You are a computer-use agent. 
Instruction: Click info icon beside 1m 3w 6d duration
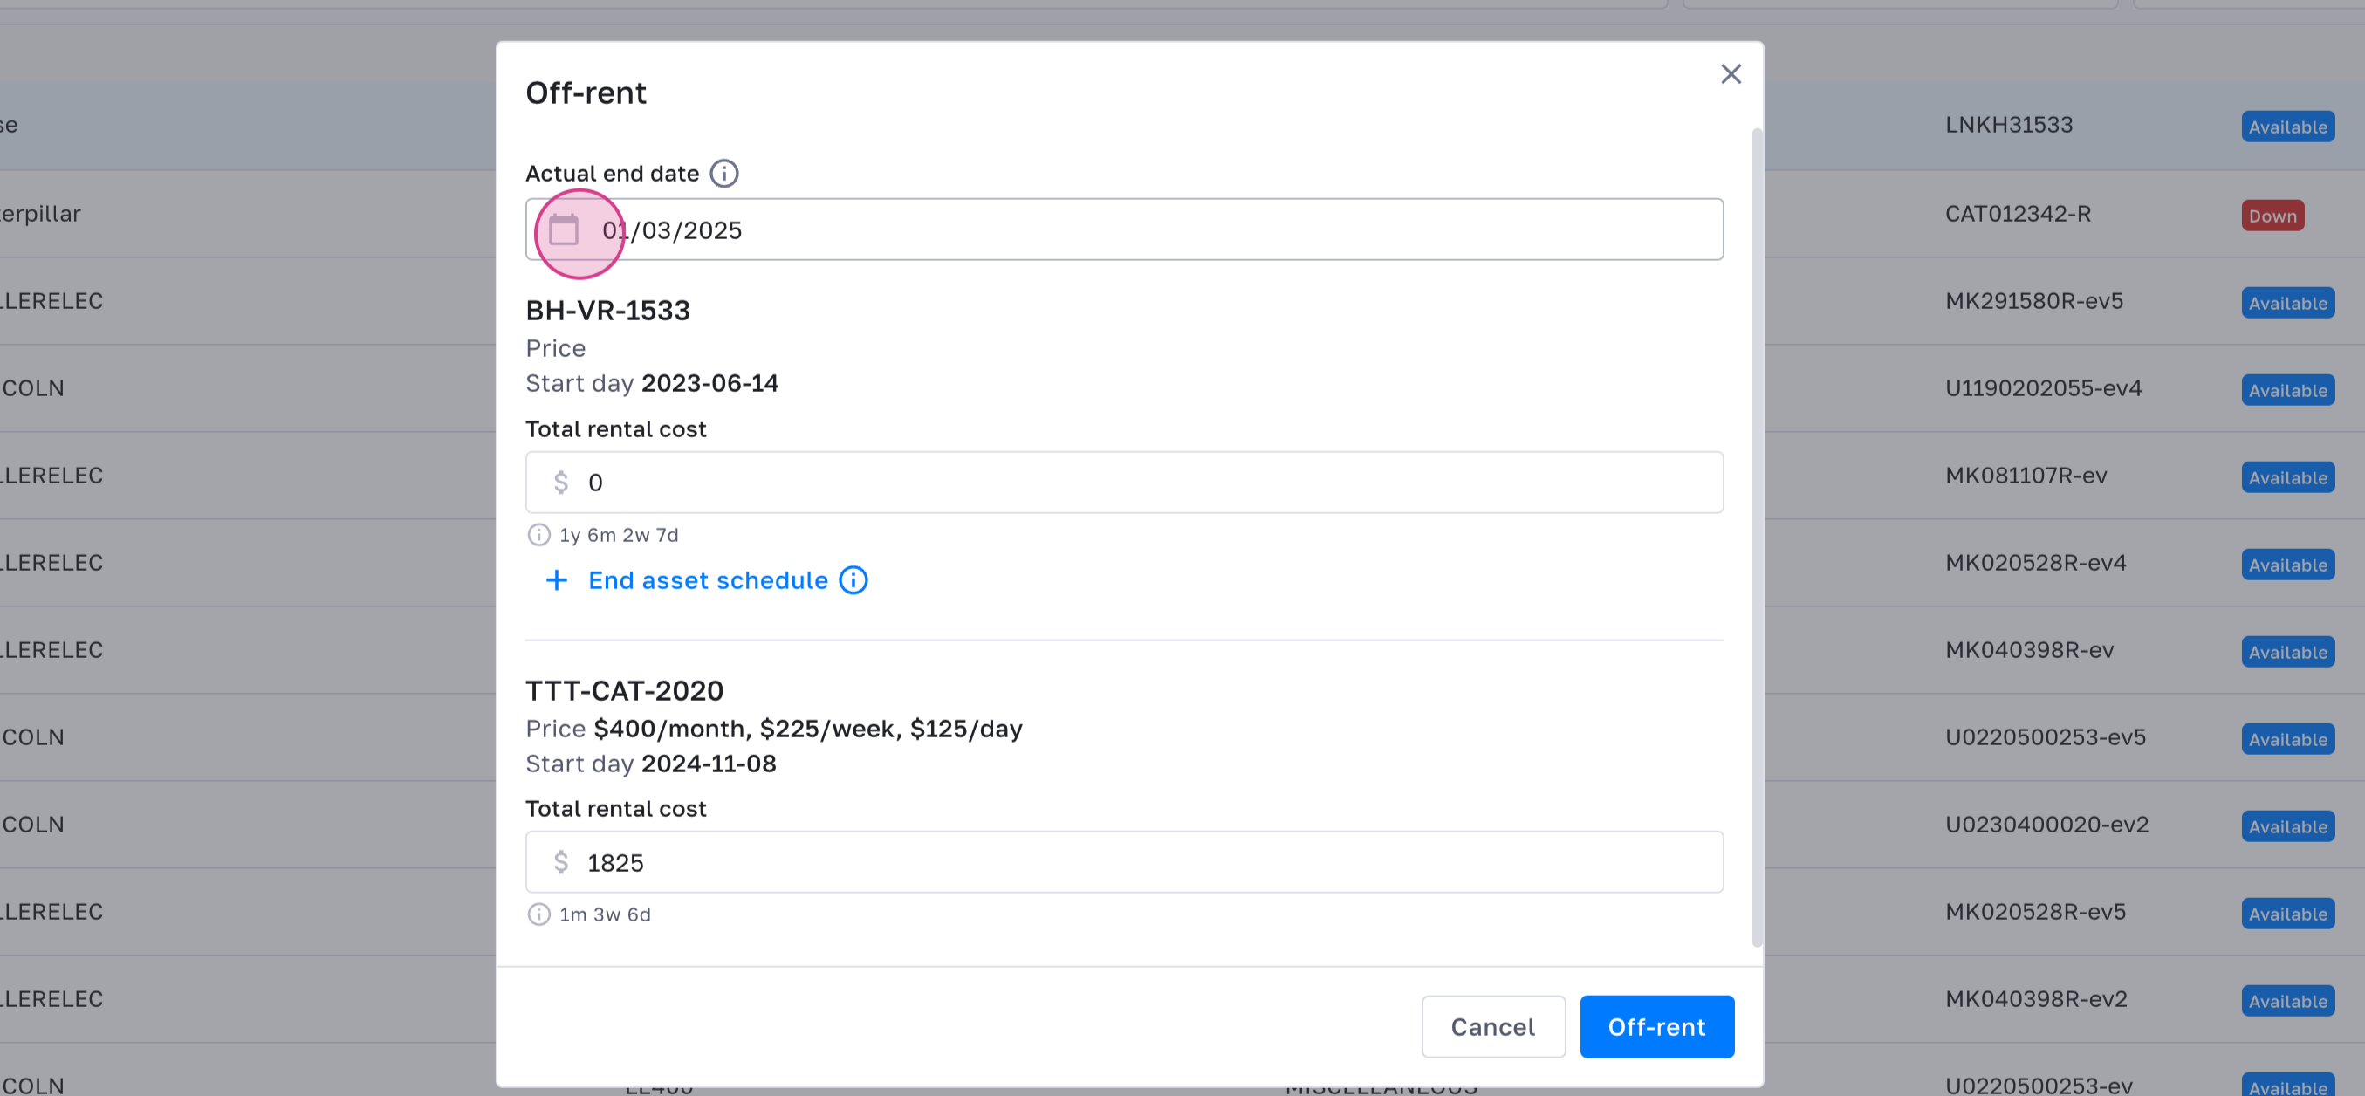point(539,914)
